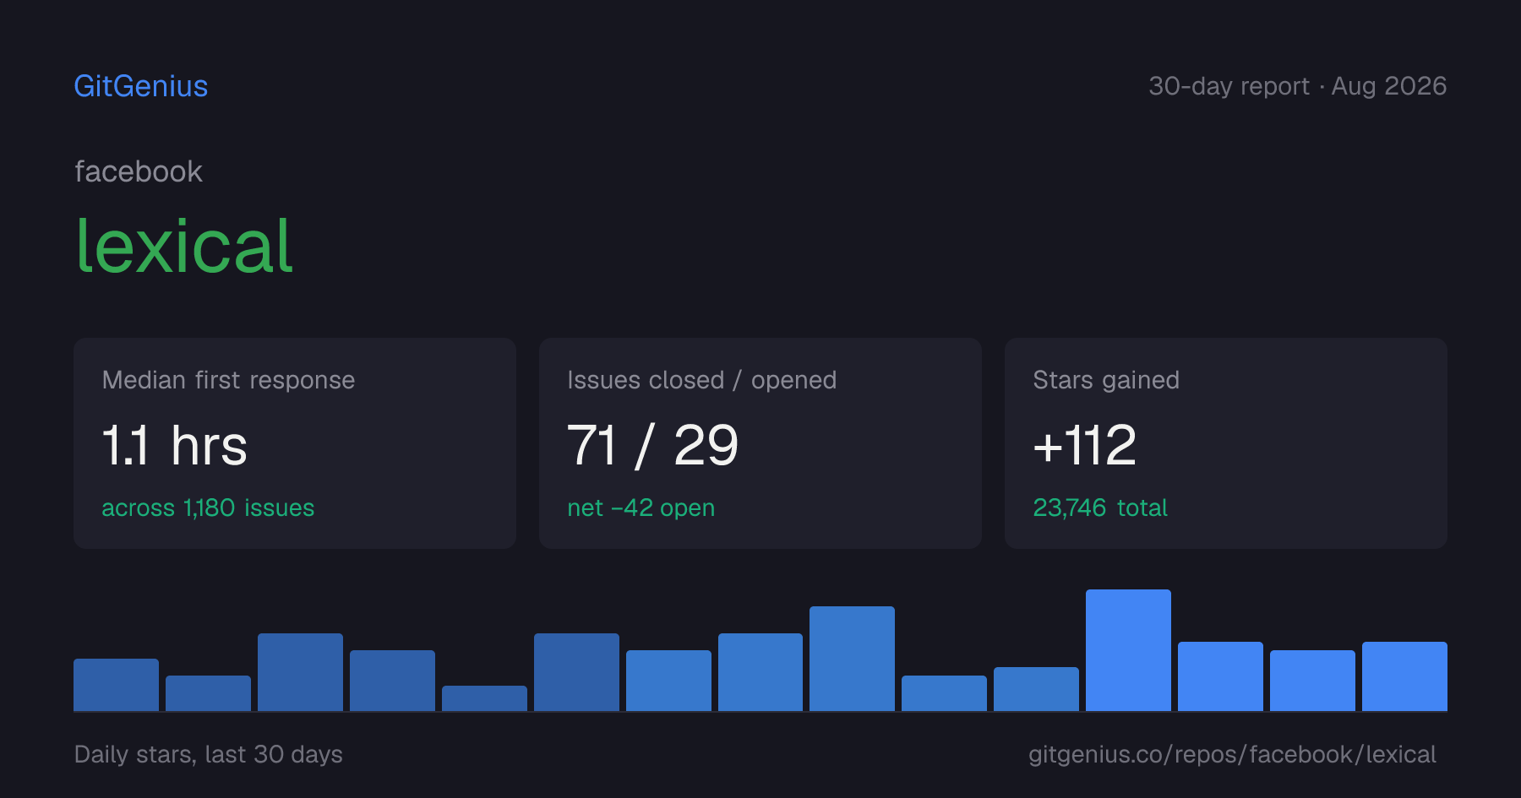Click the "facebook" owner name
This screenshot has width=1521, height=798.
click(x=139, y=171)
